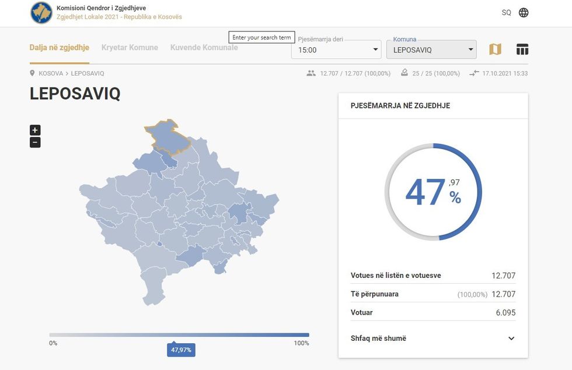This screenshot has width=572, height=370.
Task: Click the Komisioni Qendror i Zgjedhjeve logo
Action: tap(41, 12)
